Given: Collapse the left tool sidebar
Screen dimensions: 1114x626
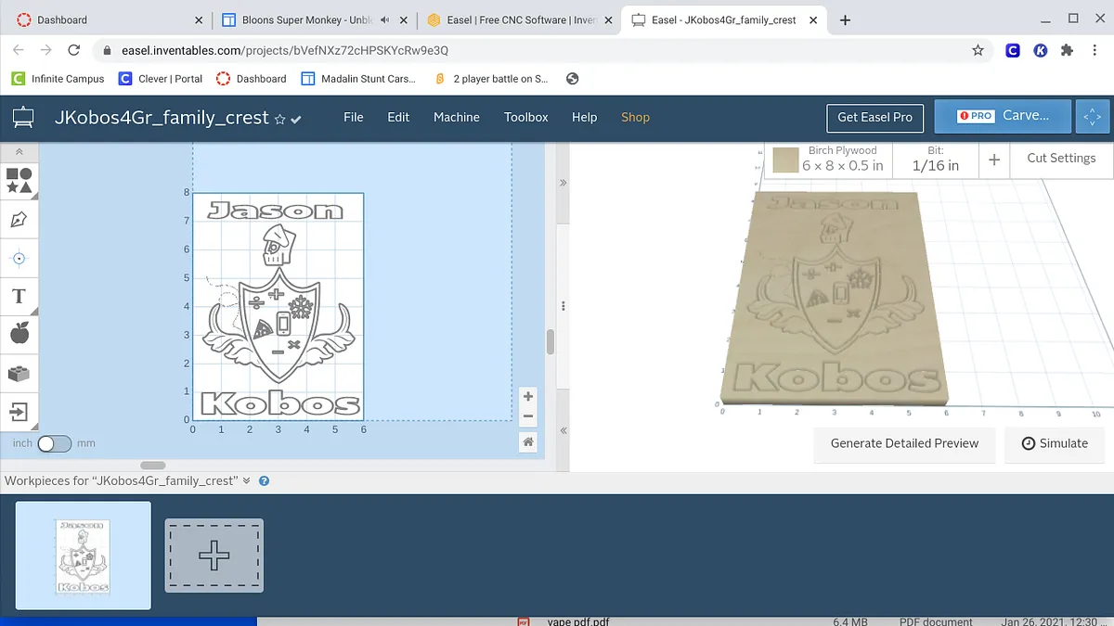Looking at the screenshot, I should coord(19,151).
